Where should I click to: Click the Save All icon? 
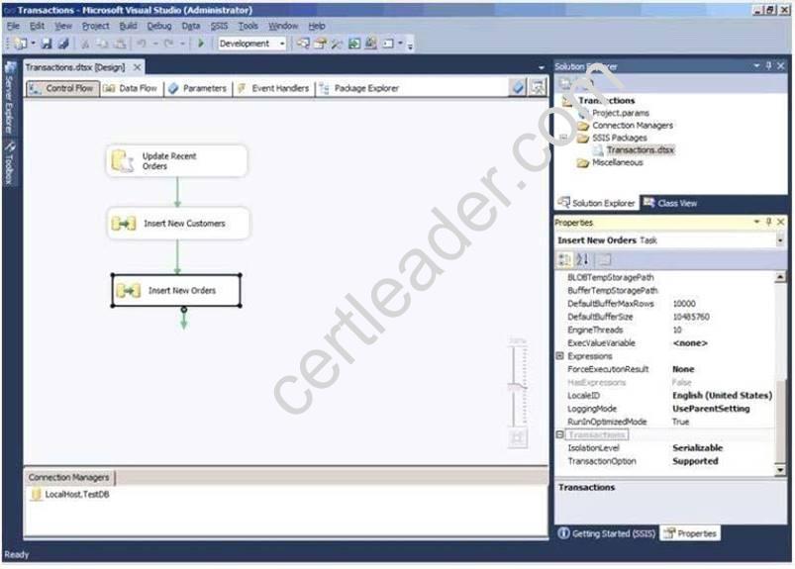(63, 44)
